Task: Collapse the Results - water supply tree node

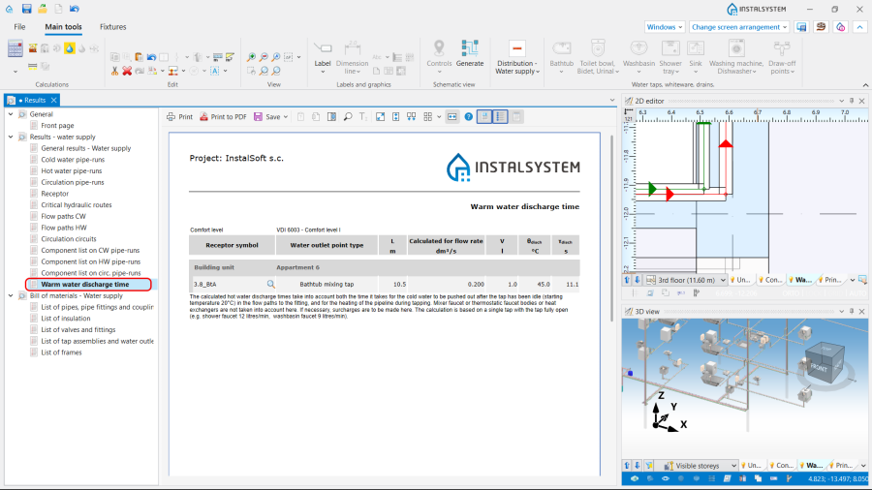Action: [10, 138]
